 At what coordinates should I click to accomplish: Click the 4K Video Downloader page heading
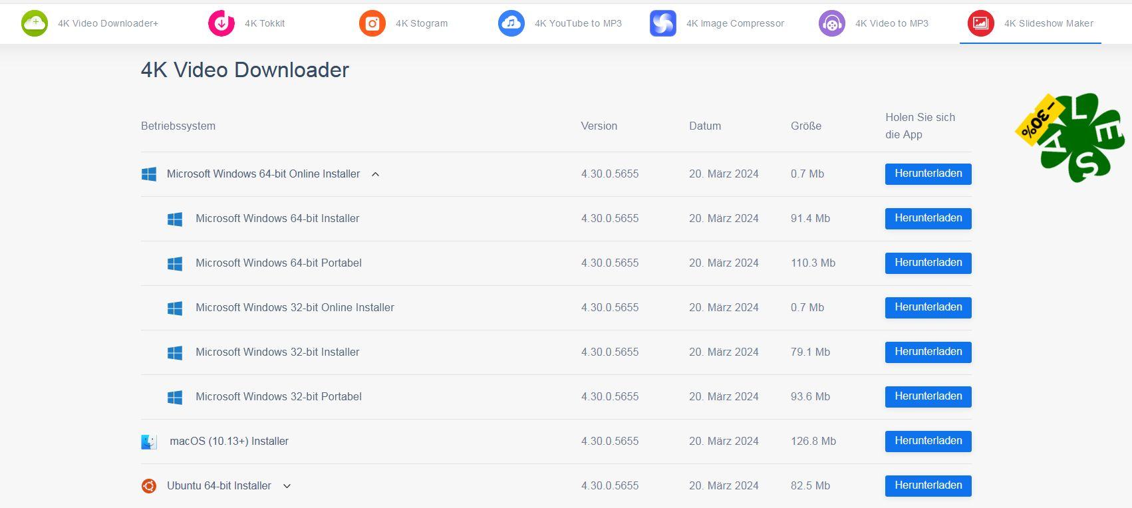click(245, 70)
